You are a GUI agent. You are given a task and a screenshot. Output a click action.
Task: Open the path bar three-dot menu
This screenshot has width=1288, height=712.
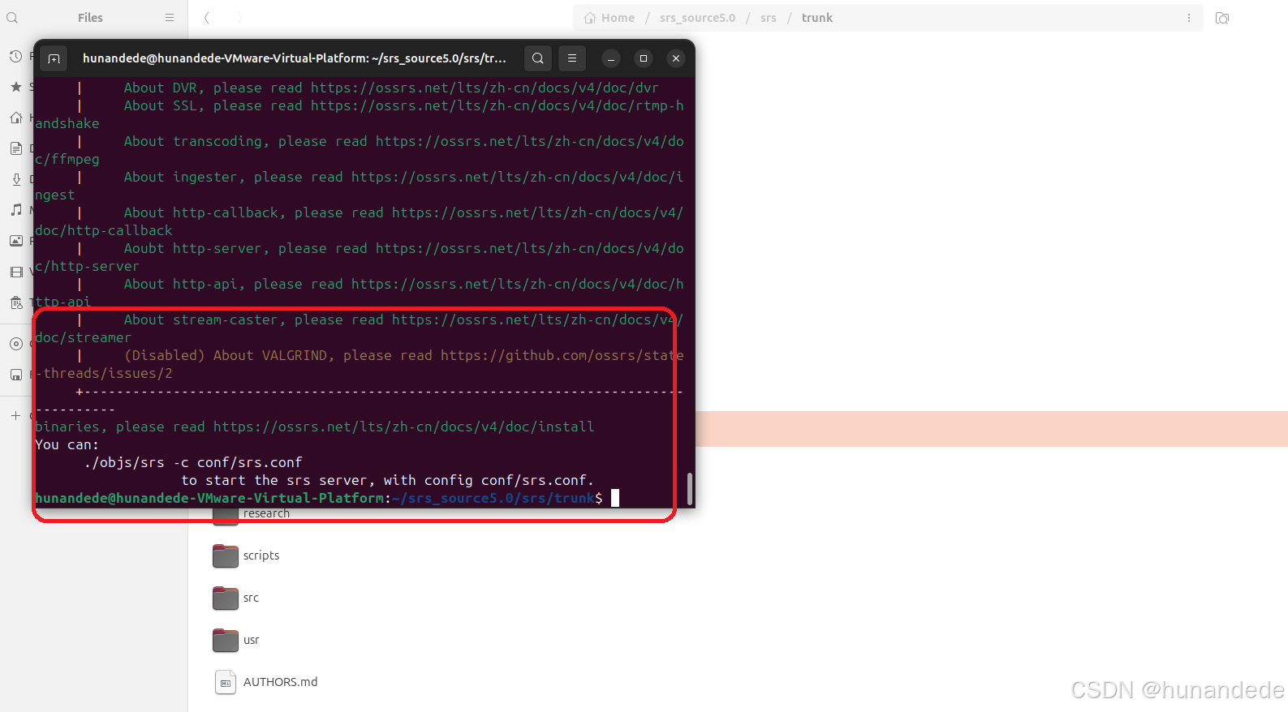(x=1188, y=18)
